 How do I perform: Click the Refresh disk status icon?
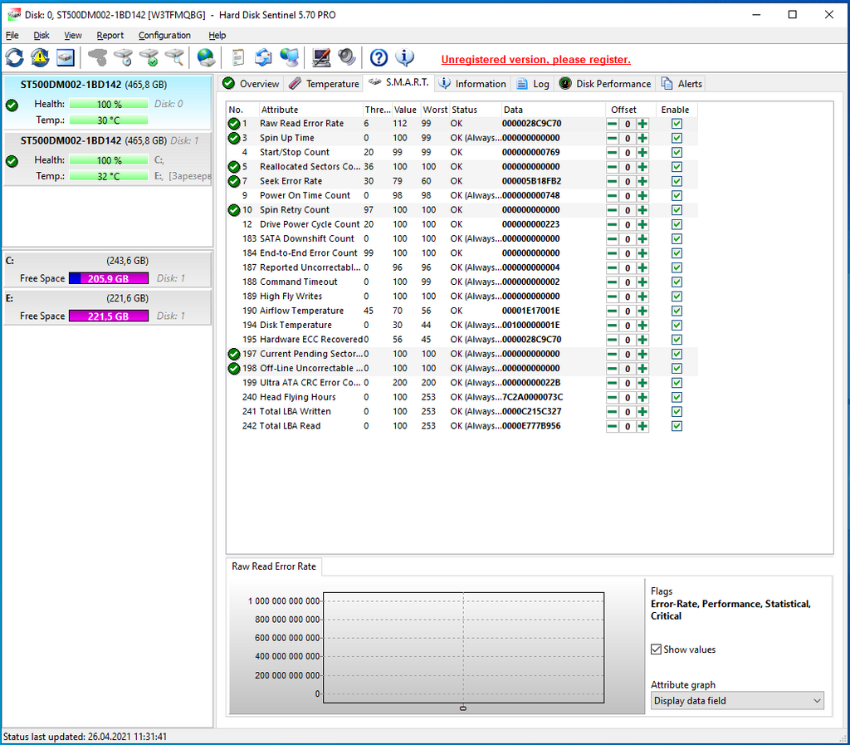tap(14, 57)
